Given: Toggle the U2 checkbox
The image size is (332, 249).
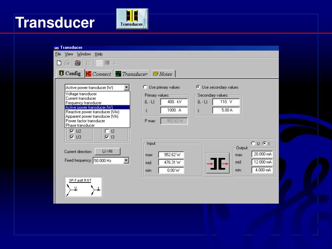Looking at the screenshot, I should click(72, 131).
